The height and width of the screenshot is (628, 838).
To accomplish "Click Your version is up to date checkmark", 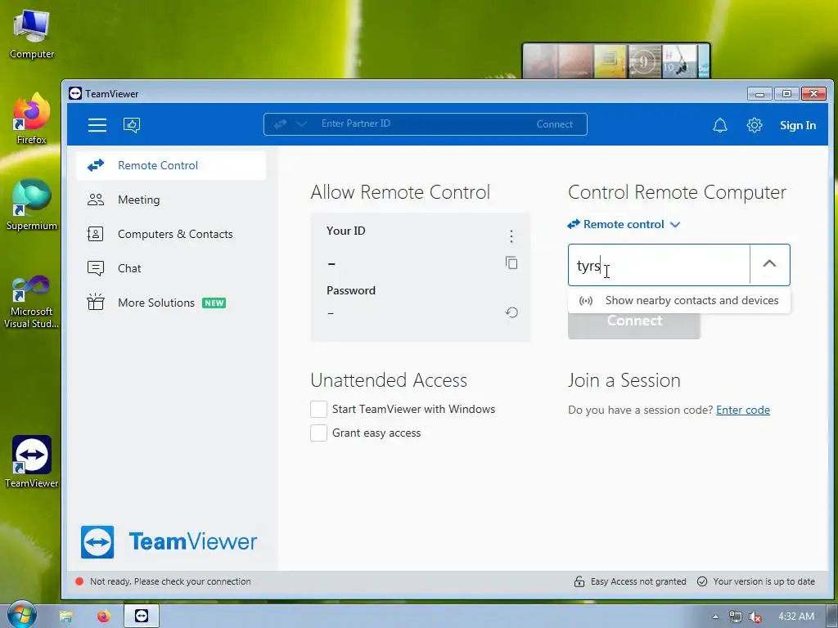I will 702,581.
